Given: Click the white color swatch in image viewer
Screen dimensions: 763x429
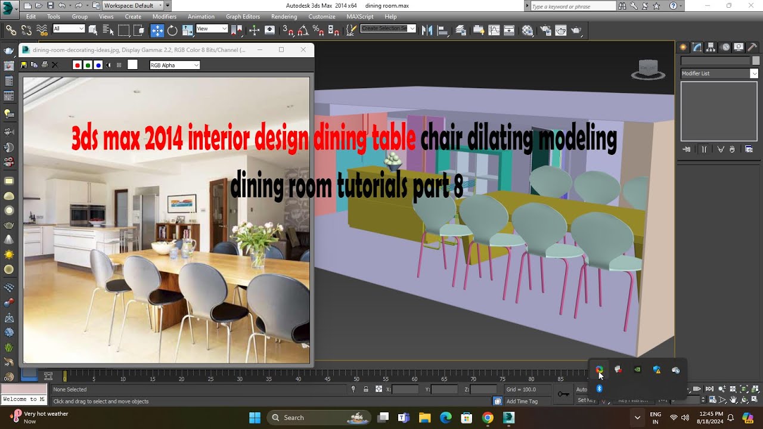Looking at the screenshot, I should [x=132, y=65].
